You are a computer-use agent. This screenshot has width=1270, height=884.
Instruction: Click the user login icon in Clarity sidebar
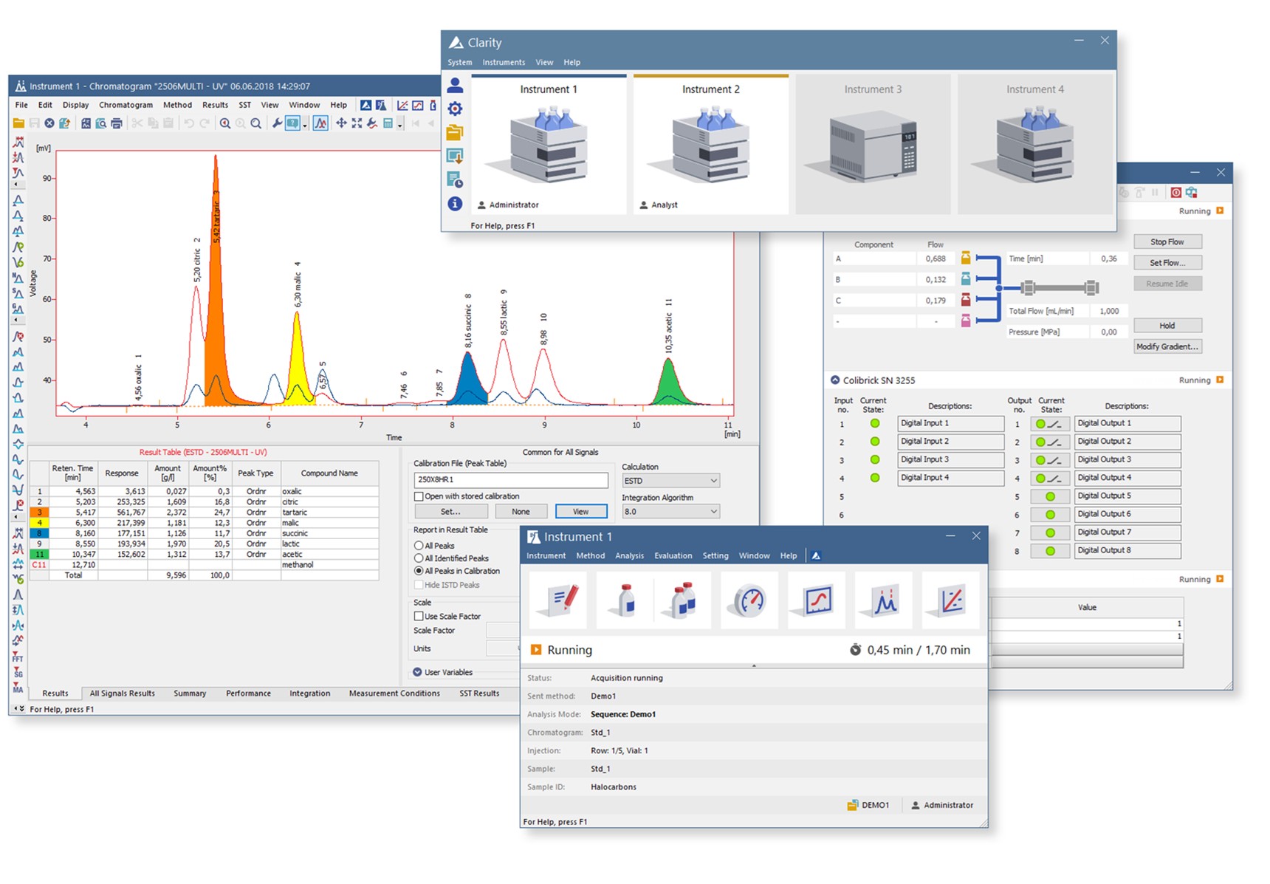point(455,86)
